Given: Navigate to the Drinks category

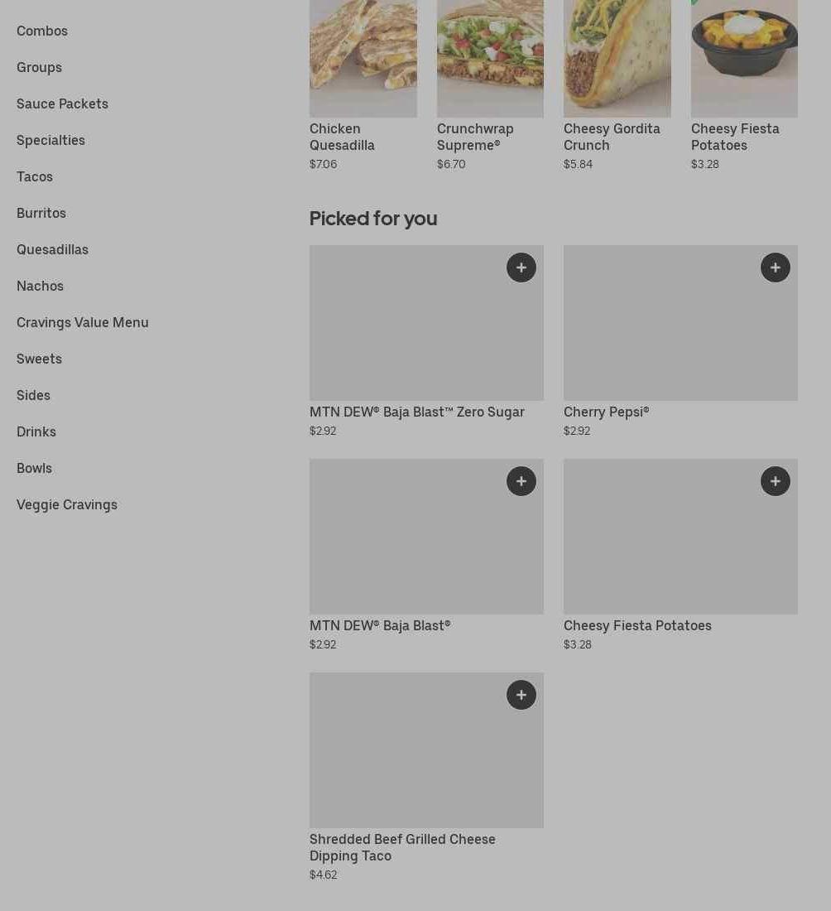Looking at the screenshot, I should pyautogui.click(x=36, y=431).
